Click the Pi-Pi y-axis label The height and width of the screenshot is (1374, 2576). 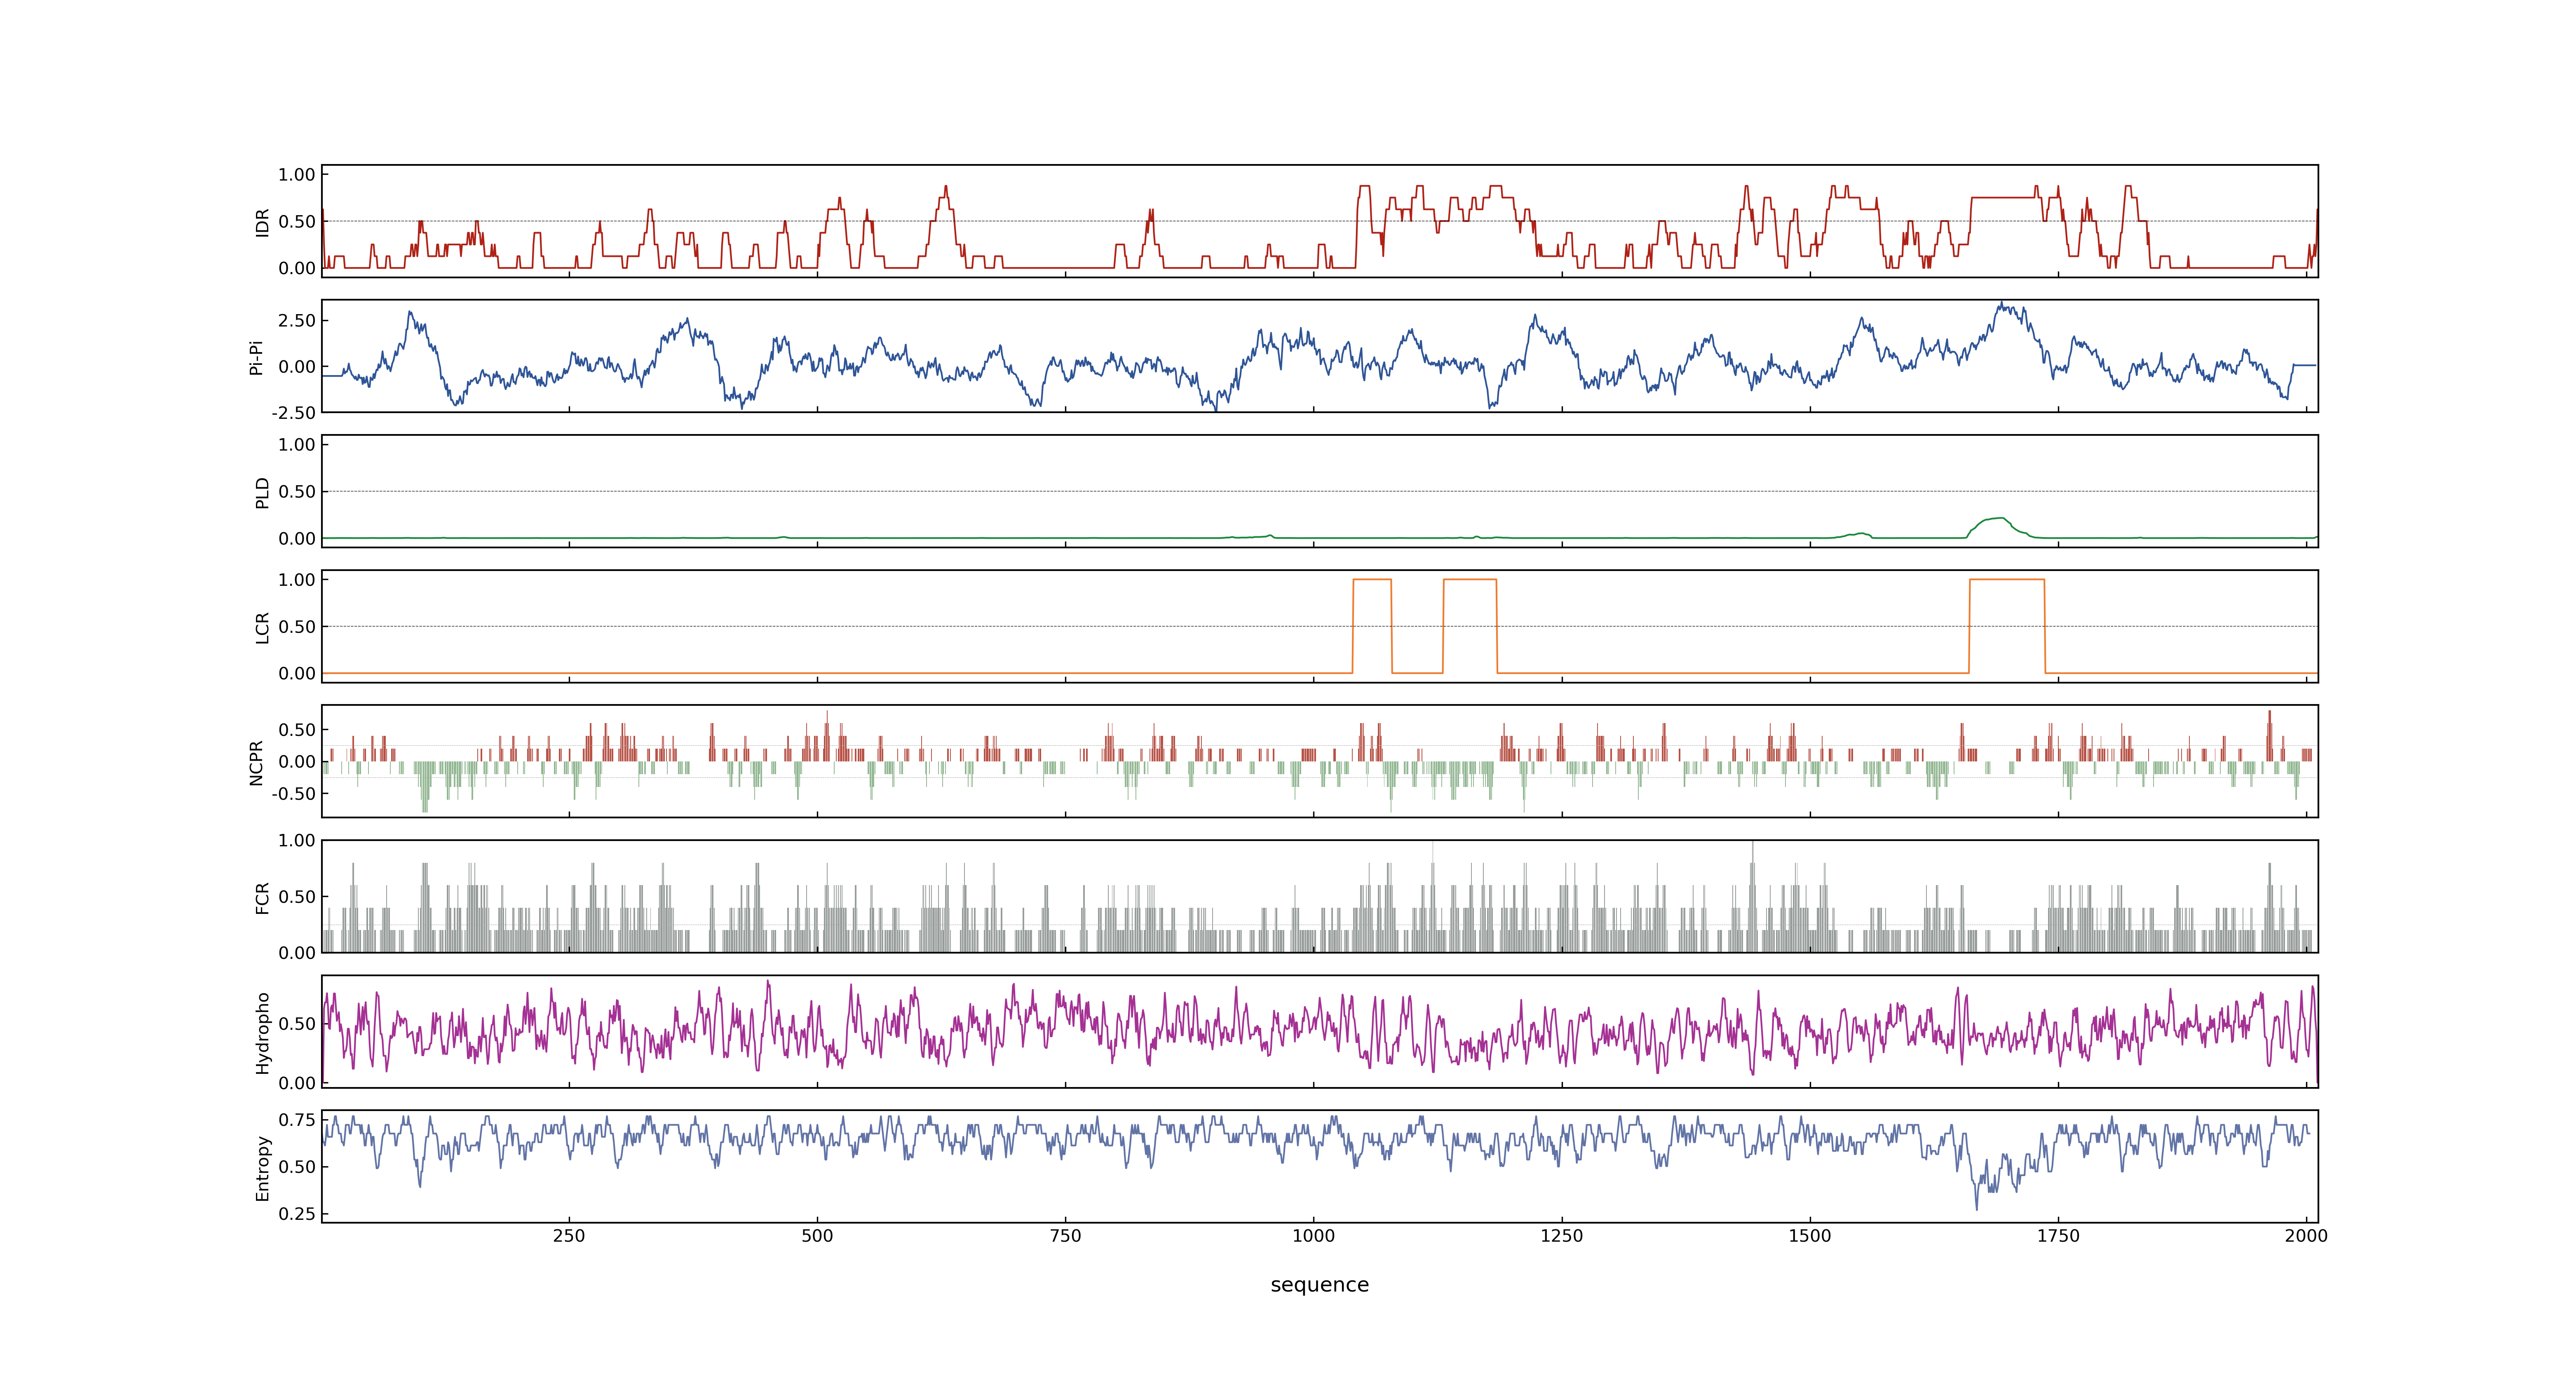point(257,357)
